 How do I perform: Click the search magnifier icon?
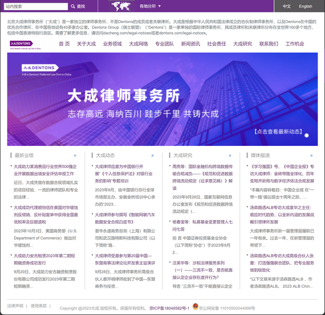[x=73, y=6]
